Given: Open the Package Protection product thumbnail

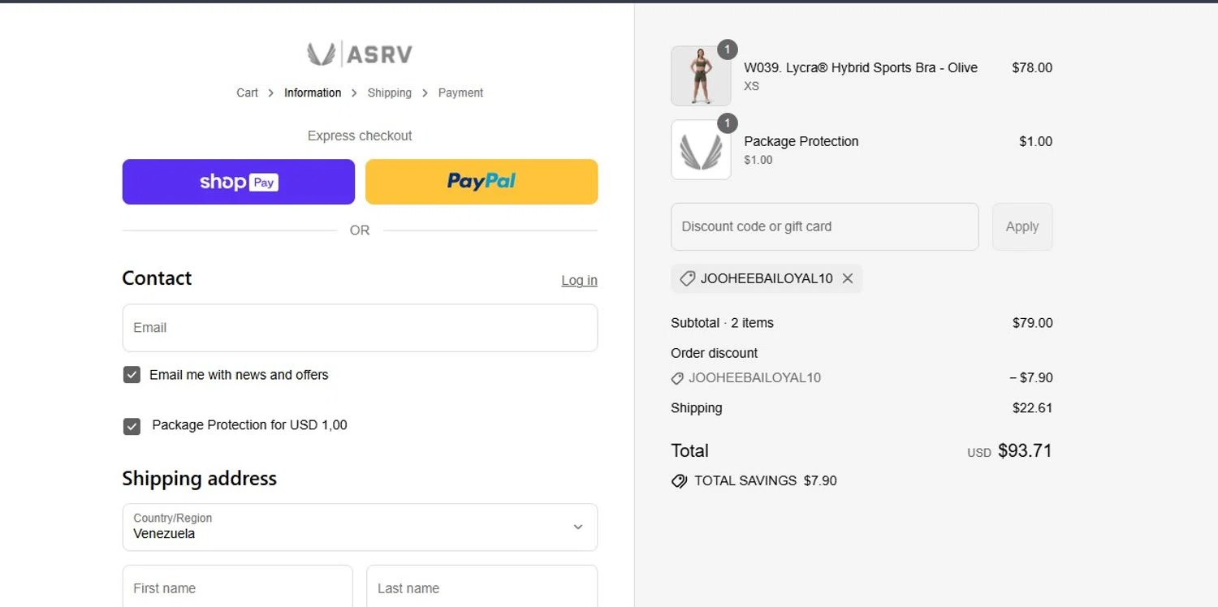Looking at the screenshot, I should [701, 149].
